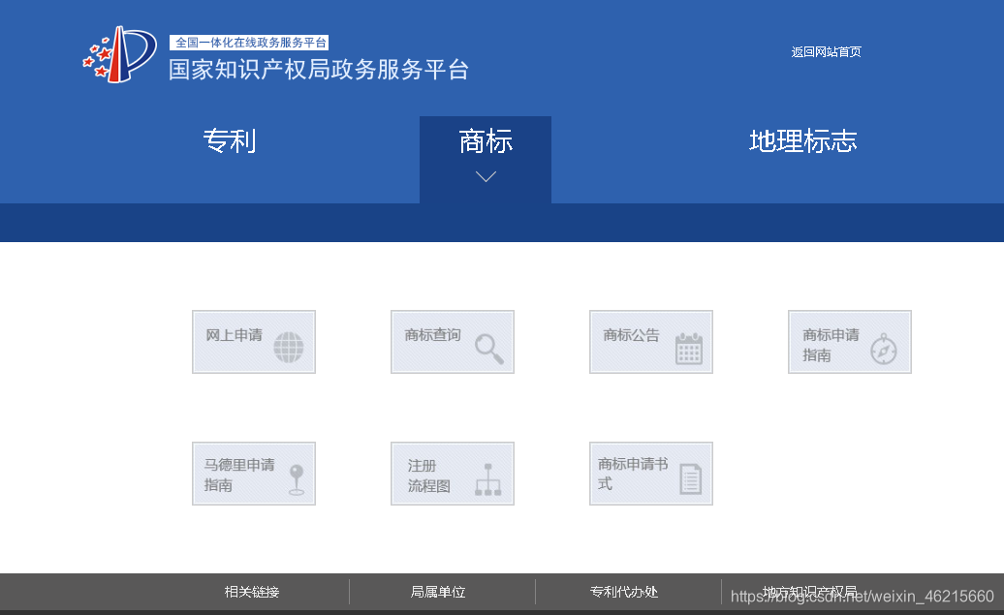1004x615 pixels.
Task: Click 返回网站首页 link
Action: tap(826, 52)
